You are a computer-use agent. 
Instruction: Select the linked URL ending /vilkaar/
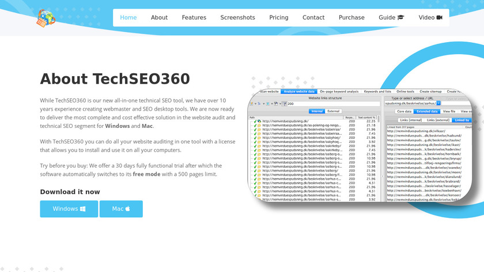(416, 131)
